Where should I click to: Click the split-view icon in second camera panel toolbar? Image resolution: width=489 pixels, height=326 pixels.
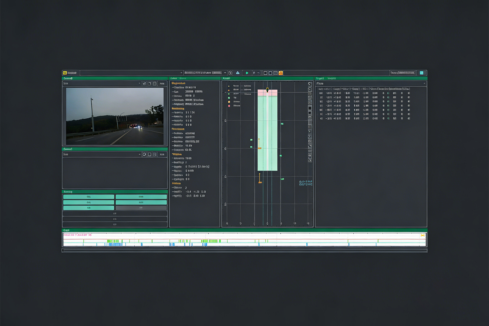coord(155,155)
